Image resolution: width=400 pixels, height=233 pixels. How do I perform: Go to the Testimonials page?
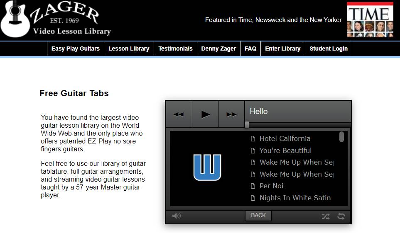pos(175,49)
